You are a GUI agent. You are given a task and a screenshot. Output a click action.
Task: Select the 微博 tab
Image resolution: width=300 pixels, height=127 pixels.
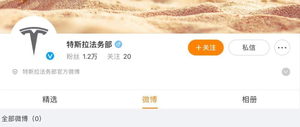150,100
